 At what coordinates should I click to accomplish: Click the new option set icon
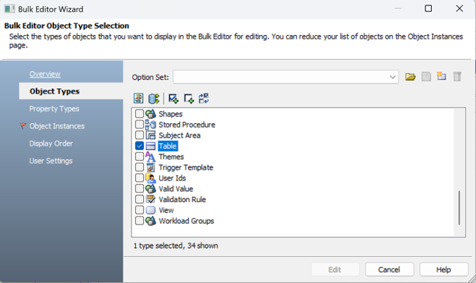pos(441,77)
